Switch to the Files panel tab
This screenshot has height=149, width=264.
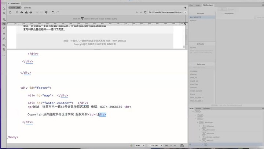point(191,5)
